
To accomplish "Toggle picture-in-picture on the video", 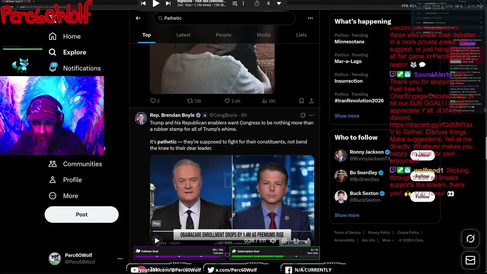I will 296,241.
